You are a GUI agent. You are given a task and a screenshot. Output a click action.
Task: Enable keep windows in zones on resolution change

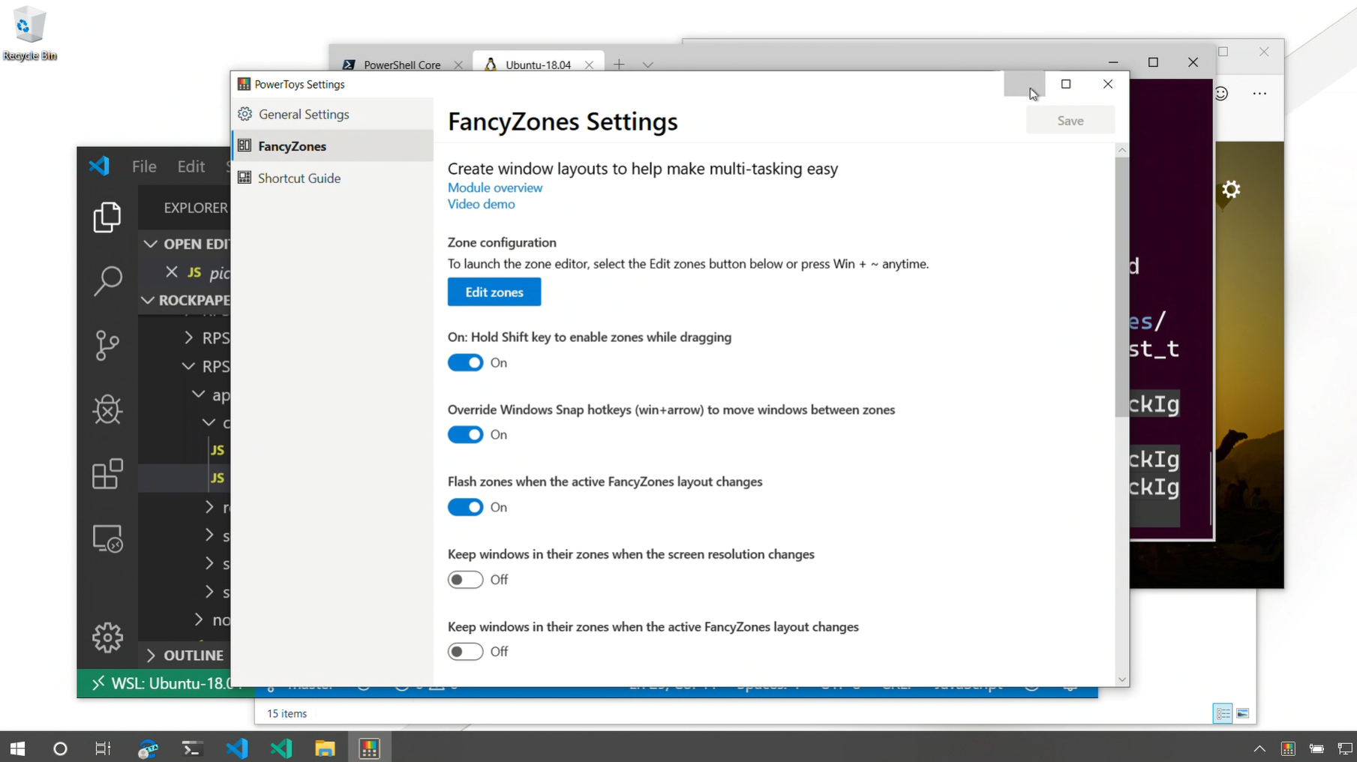pos(465,580)
